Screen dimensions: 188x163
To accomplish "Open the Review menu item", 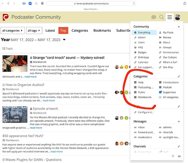I will 167,37.
